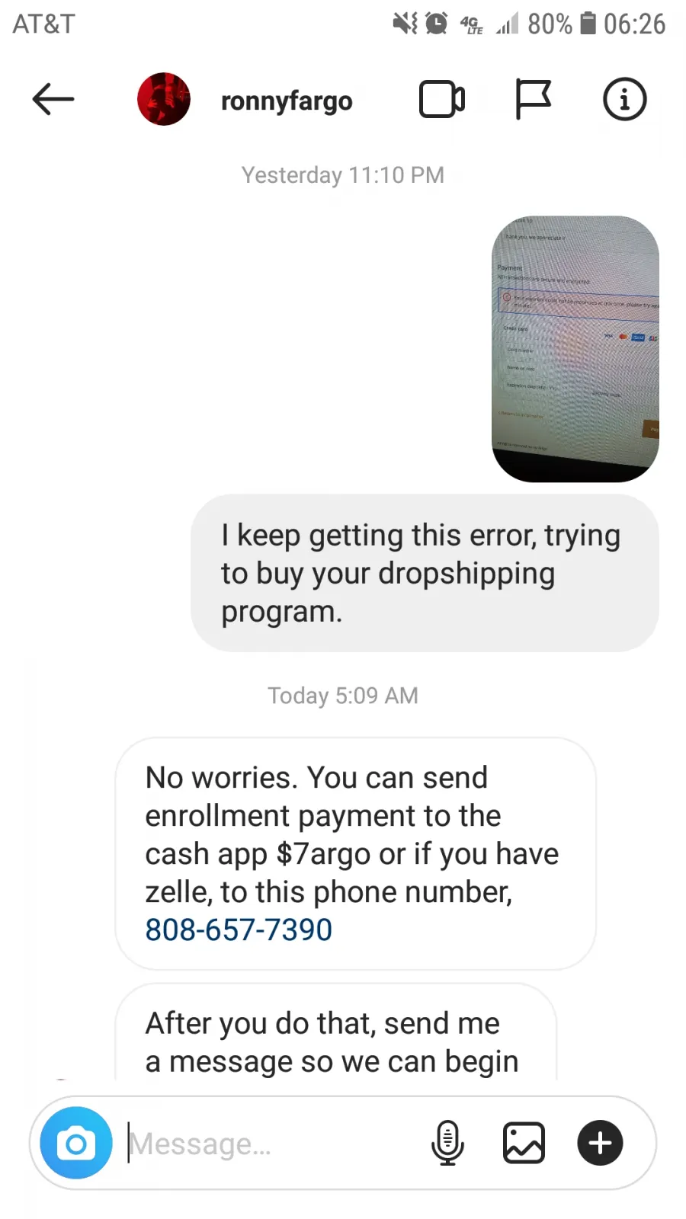The width and height of the screenshot is (686, 1219).
Task: Tap phone number 808-657-7390
Action: click(239, 929)
